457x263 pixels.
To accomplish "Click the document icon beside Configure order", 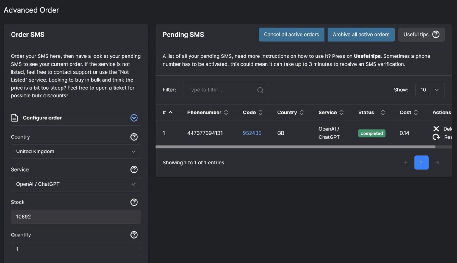I will 14,118.
